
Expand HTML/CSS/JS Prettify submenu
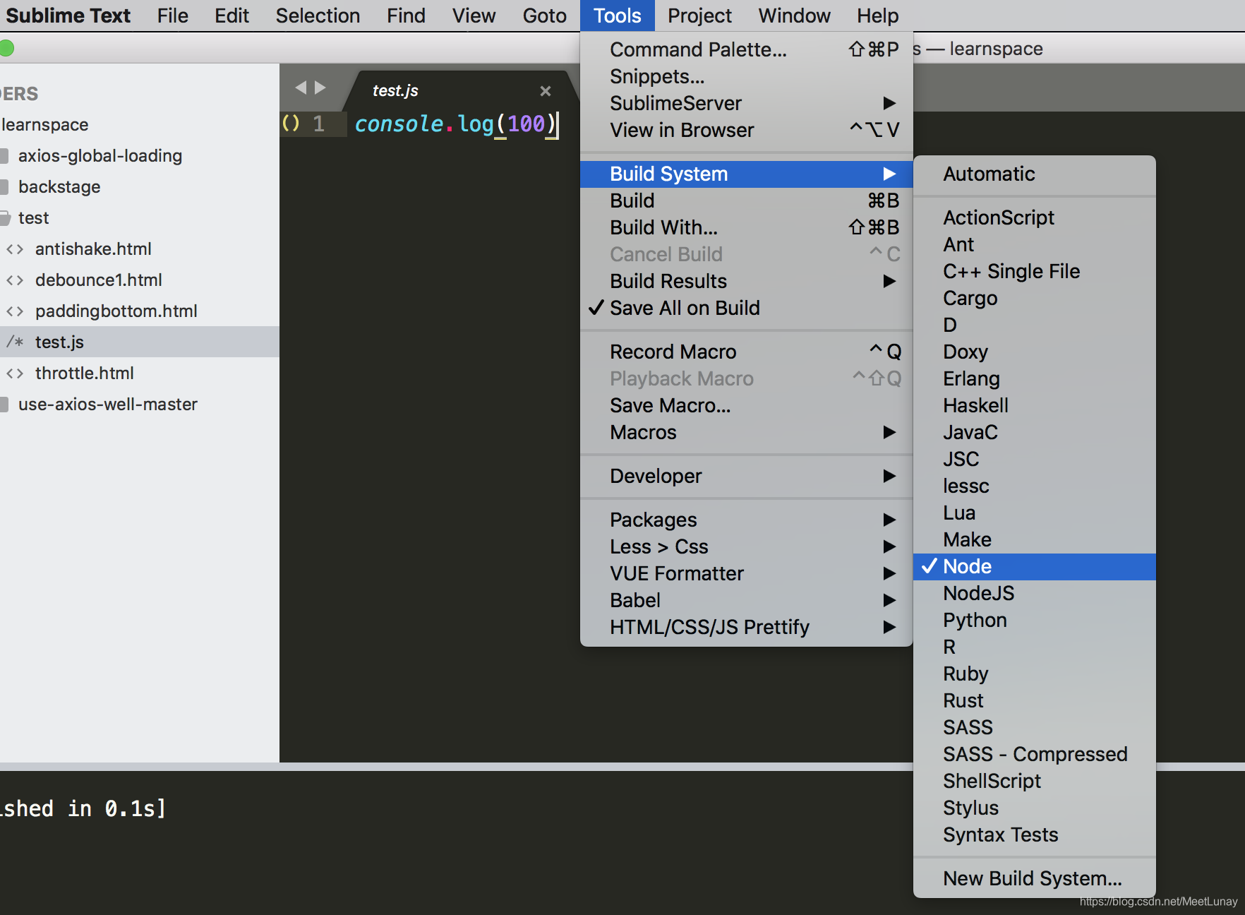click(x=747, y=628)
